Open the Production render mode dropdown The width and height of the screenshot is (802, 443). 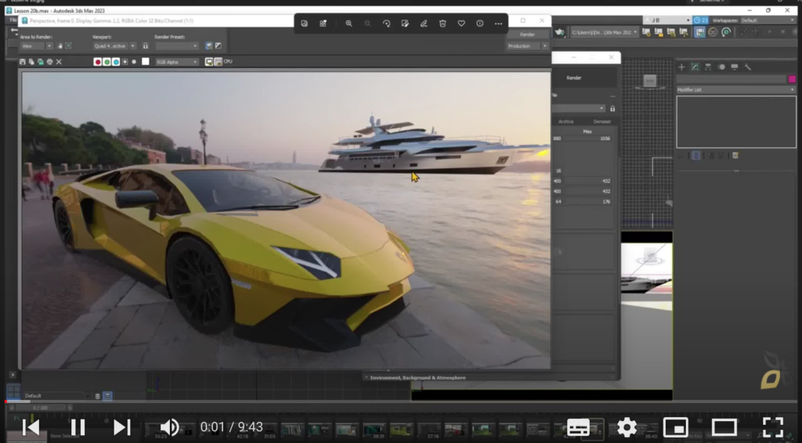[x=527, y=46]
